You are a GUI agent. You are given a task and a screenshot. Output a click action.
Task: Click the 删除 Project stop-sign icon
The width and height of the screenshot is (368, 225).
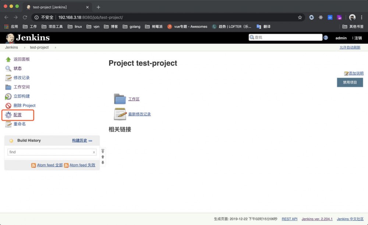pos(8,106)
